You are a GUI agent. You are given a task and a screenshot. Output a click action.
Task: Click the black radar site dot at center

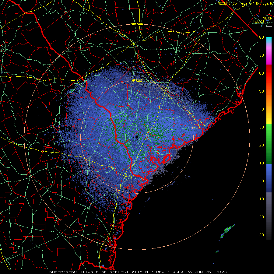tap(137, 137)
